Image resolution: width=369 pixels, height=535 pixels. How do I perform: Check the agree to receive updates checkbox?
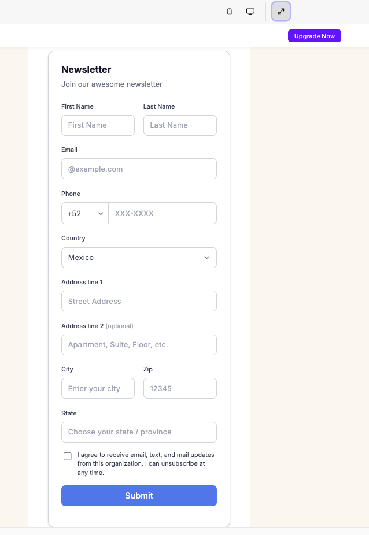pos(68,456)
